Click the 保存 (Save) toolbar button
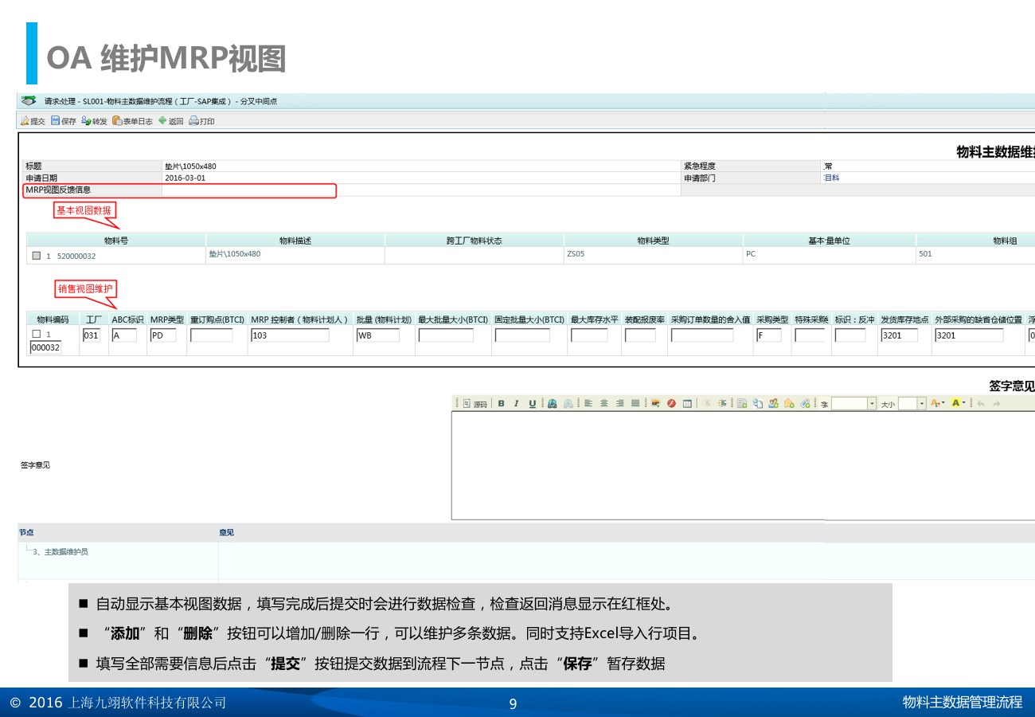This screenshot has height=717, width=1035. [x=64, y=121]
